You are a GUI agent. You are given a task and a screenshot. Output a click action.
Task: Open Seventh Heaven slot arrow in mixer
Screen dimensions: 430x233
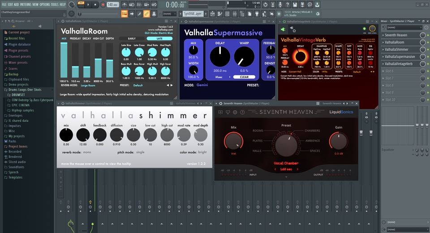[x=383, y=35]
